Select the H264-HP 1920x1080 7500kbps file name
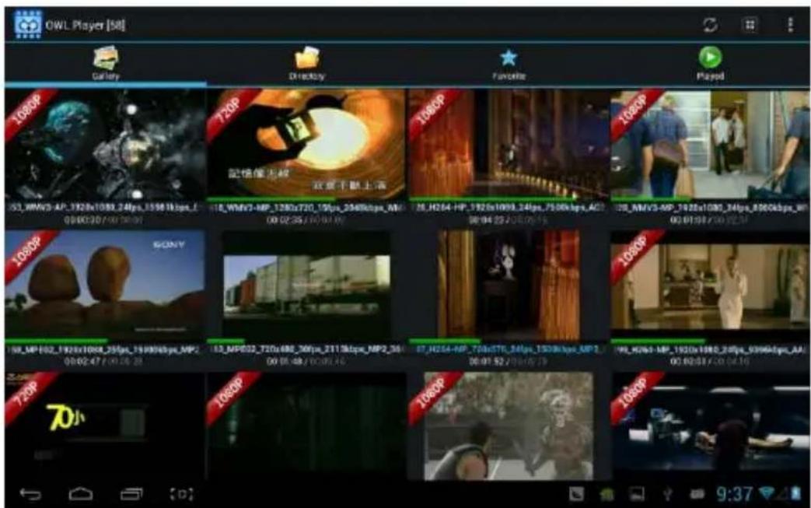 point(509,208)
